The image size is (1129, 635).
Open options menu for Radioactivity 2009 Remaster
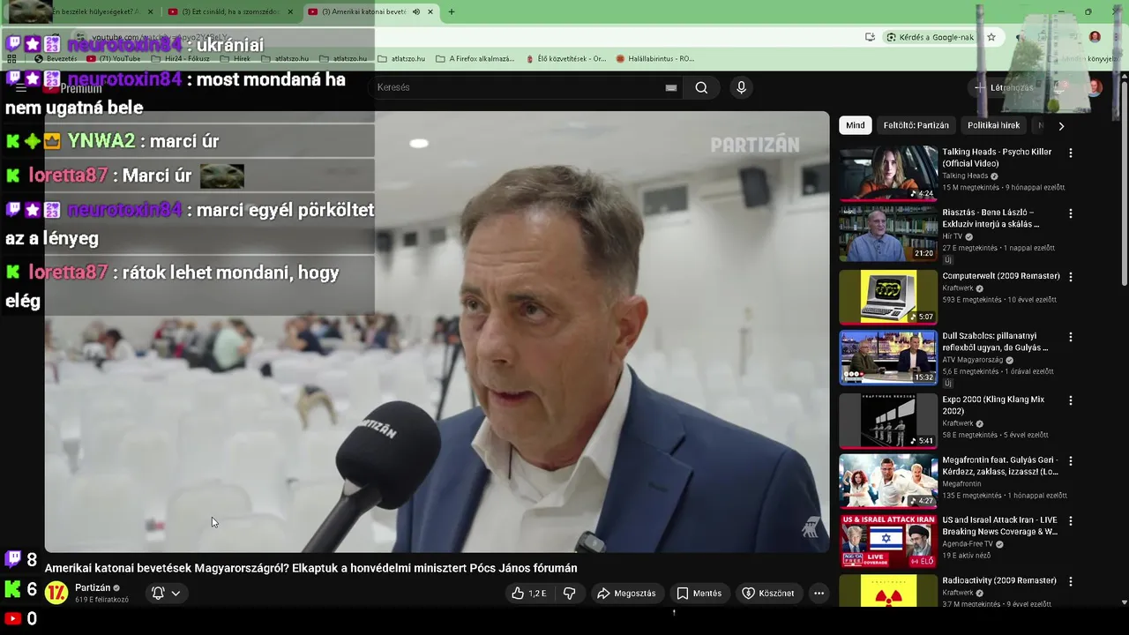(x=1071, y=582)
